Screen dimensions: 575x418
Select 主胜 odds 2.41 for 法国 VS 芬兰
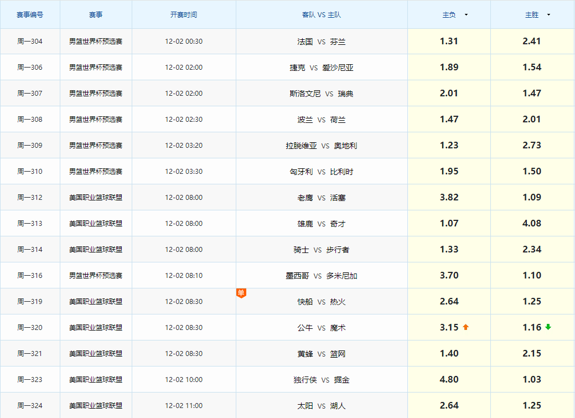[532, 41]
